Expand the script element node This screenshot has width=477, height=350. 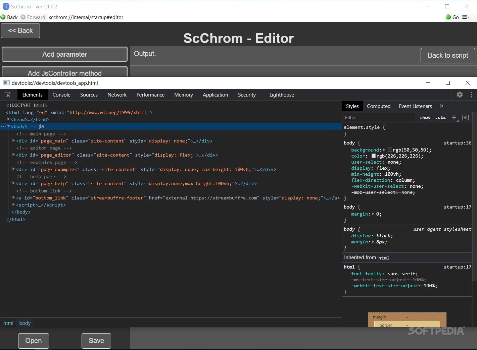tap(13, 205)
